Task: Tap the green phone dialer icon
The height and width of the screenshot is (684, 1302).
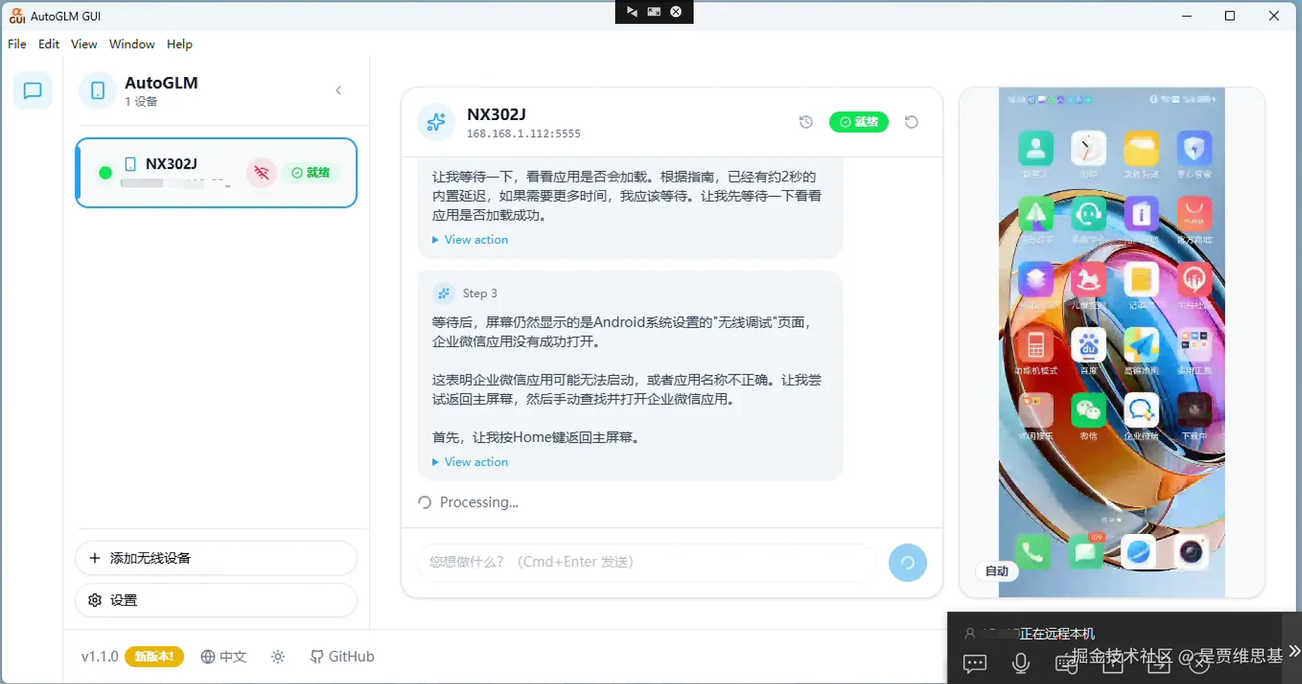Action: tap(1033, 552)
